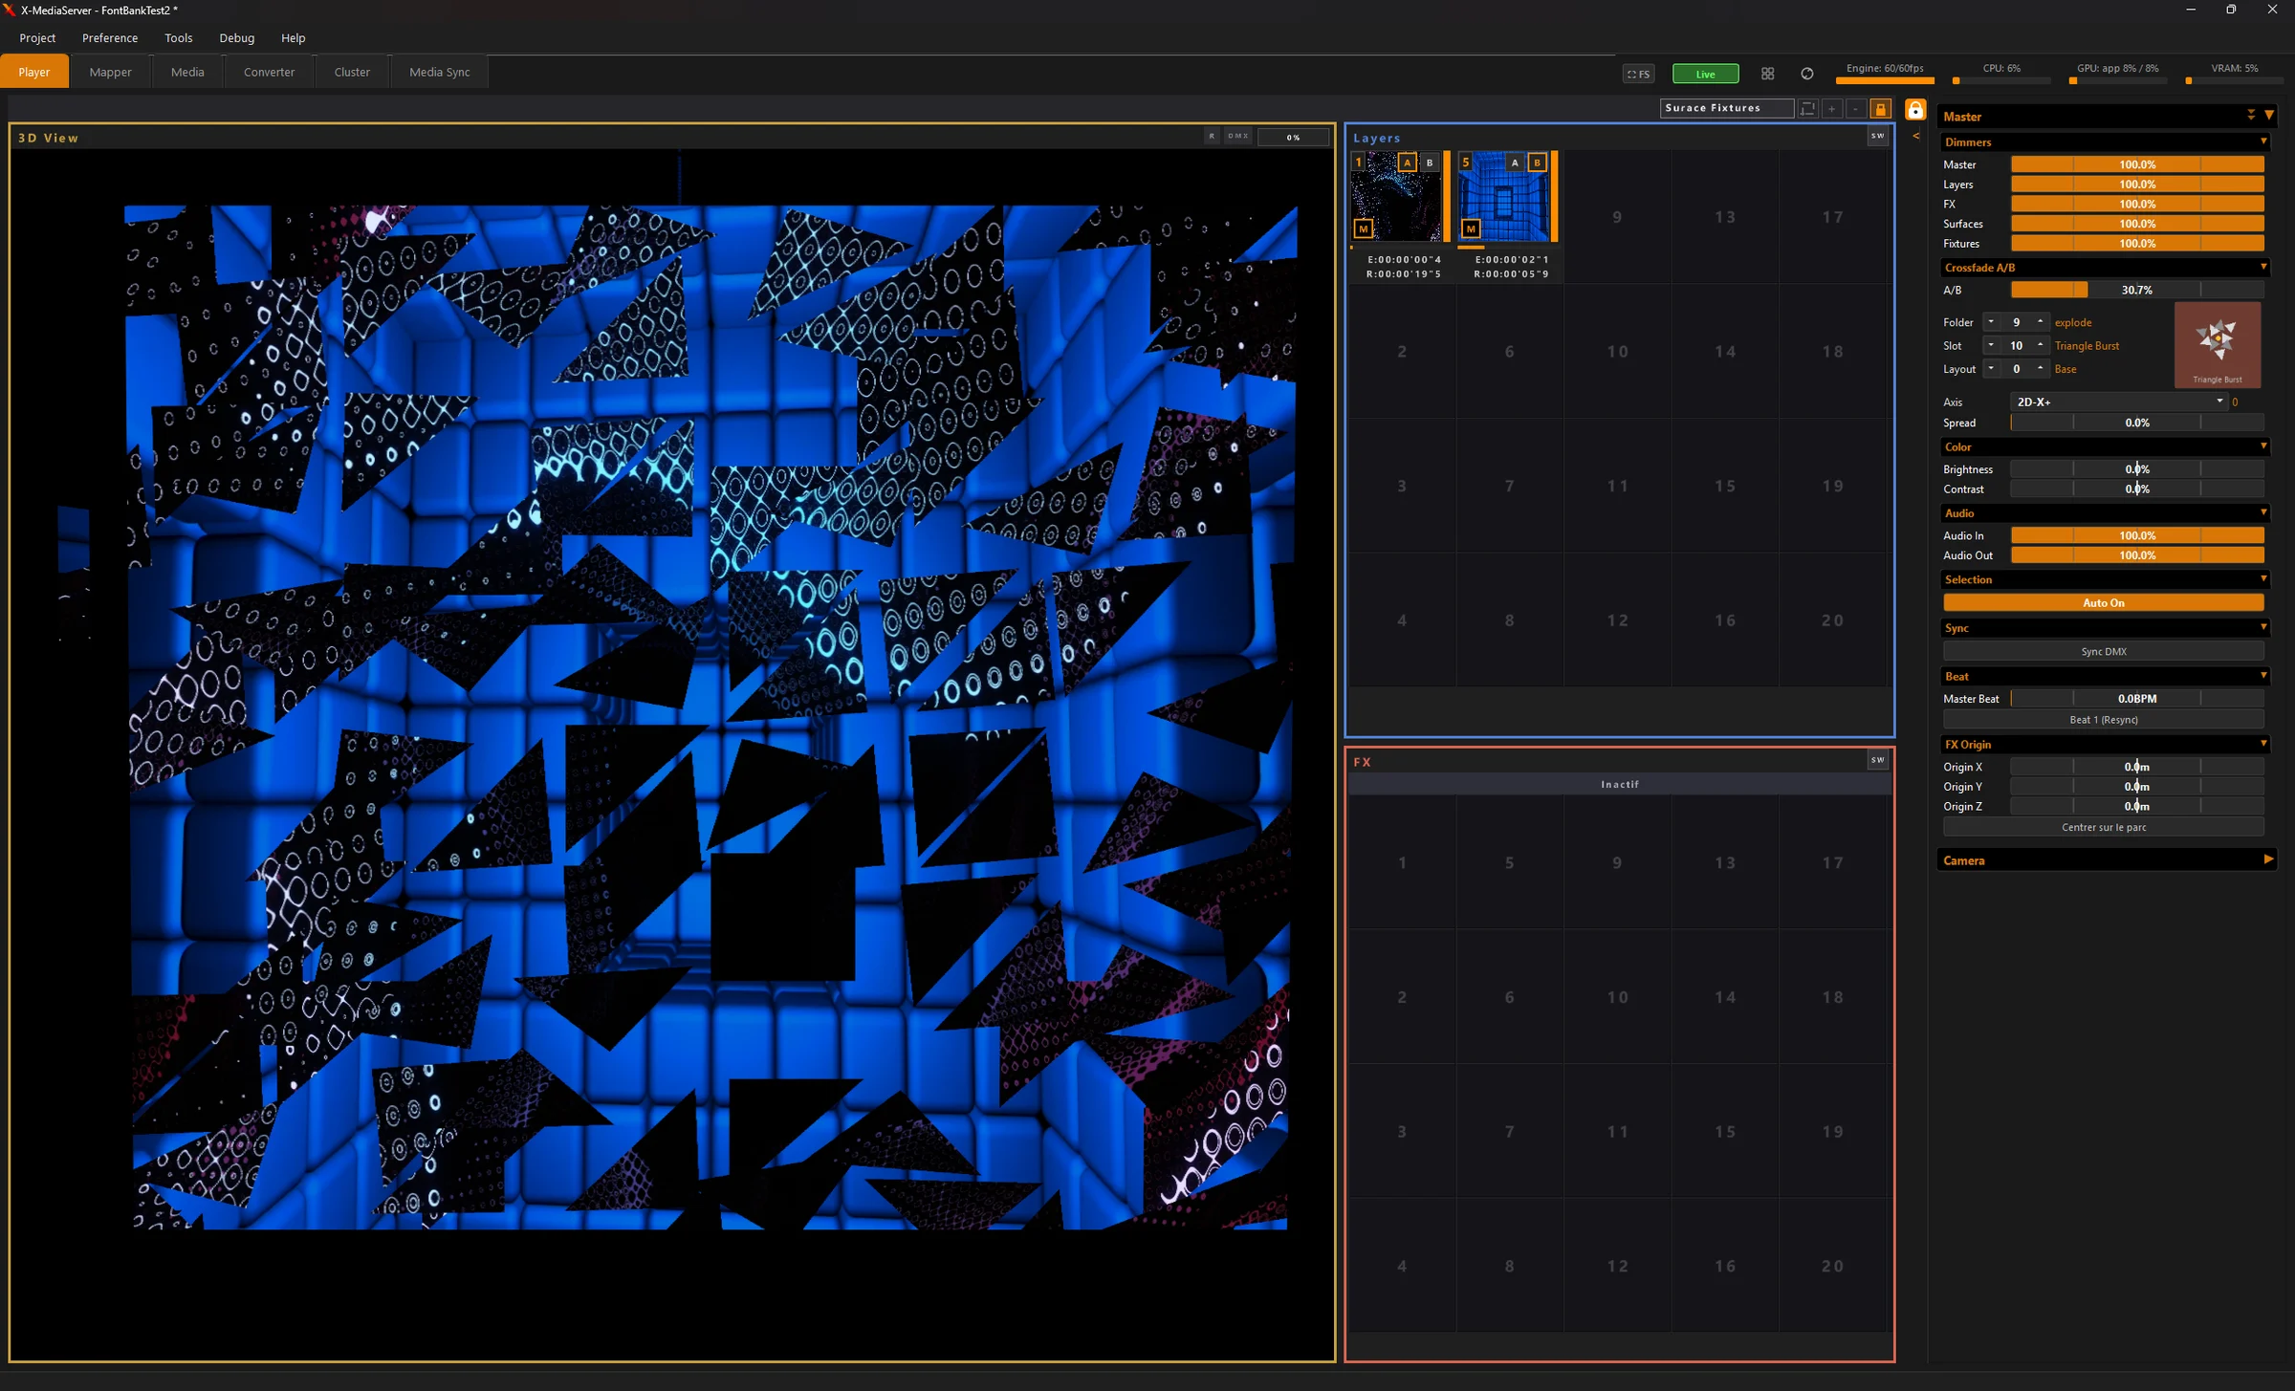Collapse the Selection section

tap(2263, 579)
